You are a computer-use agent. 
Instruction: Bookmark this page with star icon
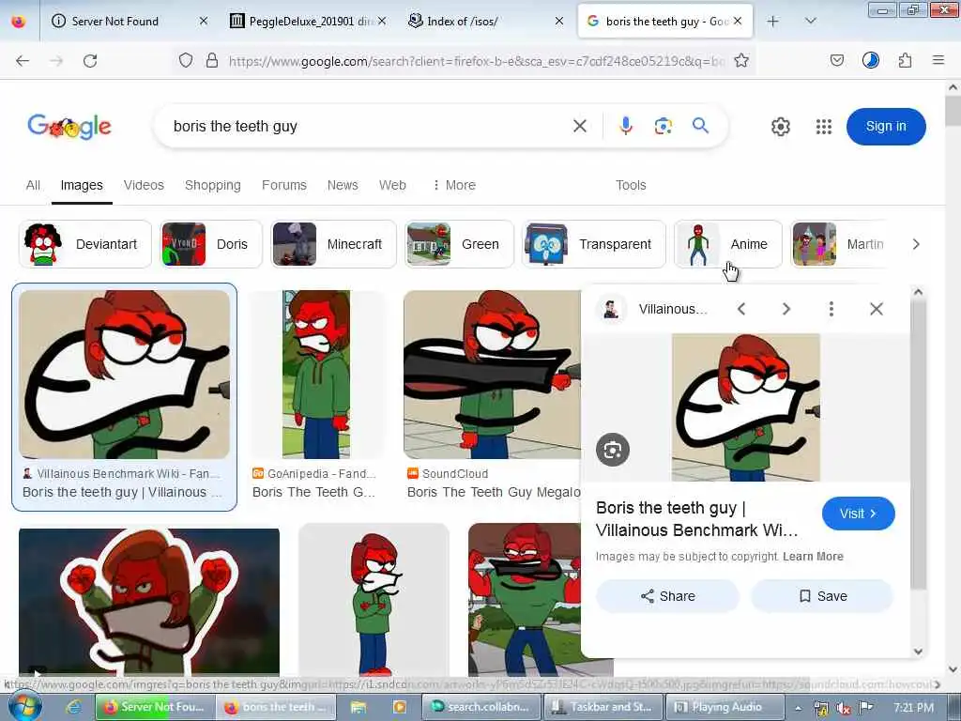[741, 60]
